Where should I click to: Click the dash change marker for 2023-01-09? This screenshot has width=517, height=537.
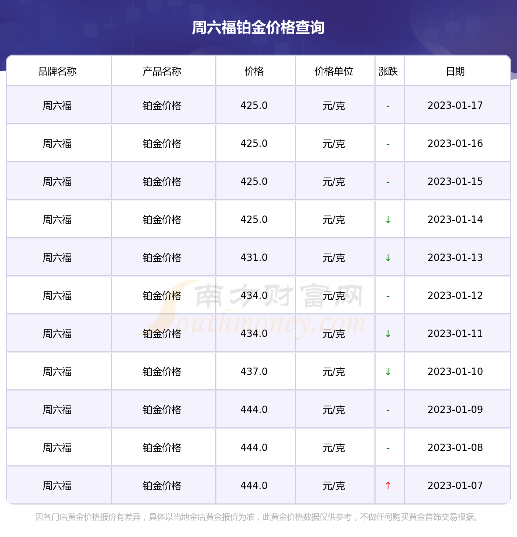388,410
